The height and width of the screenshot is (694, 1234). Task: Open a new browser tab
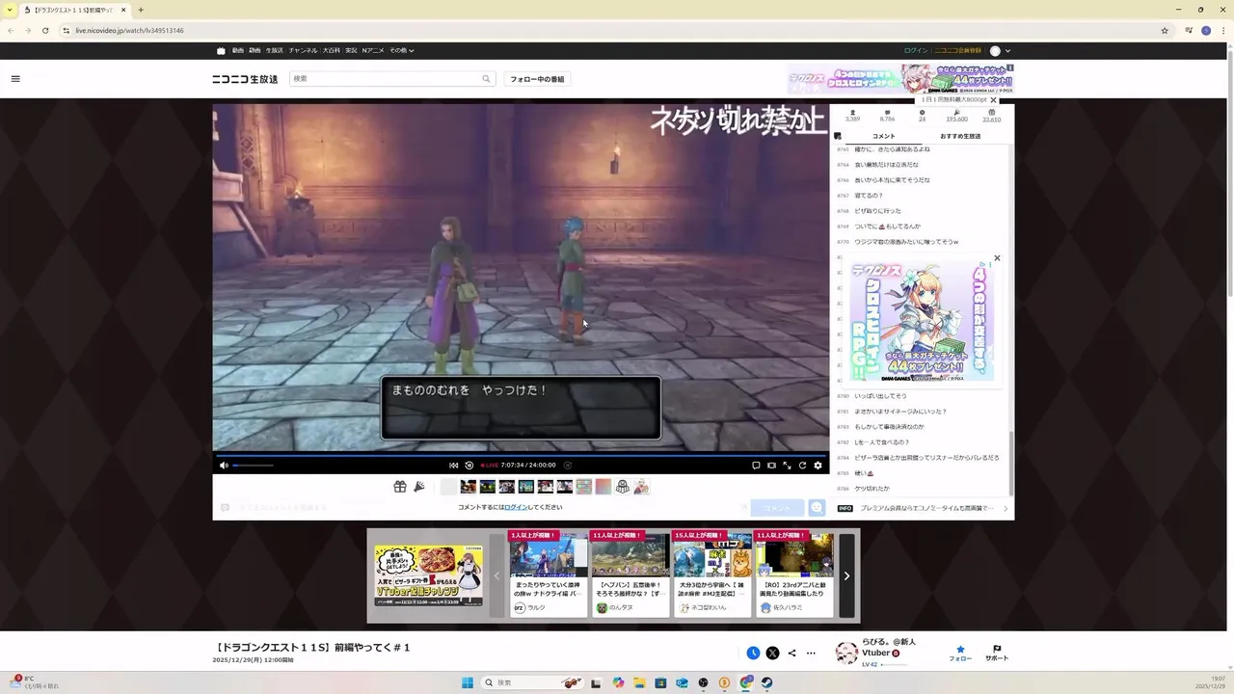(141, 10)
